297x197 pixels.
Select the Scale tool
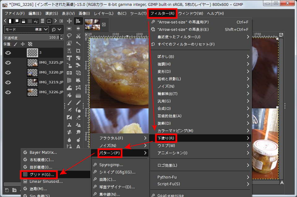[69, 65]
